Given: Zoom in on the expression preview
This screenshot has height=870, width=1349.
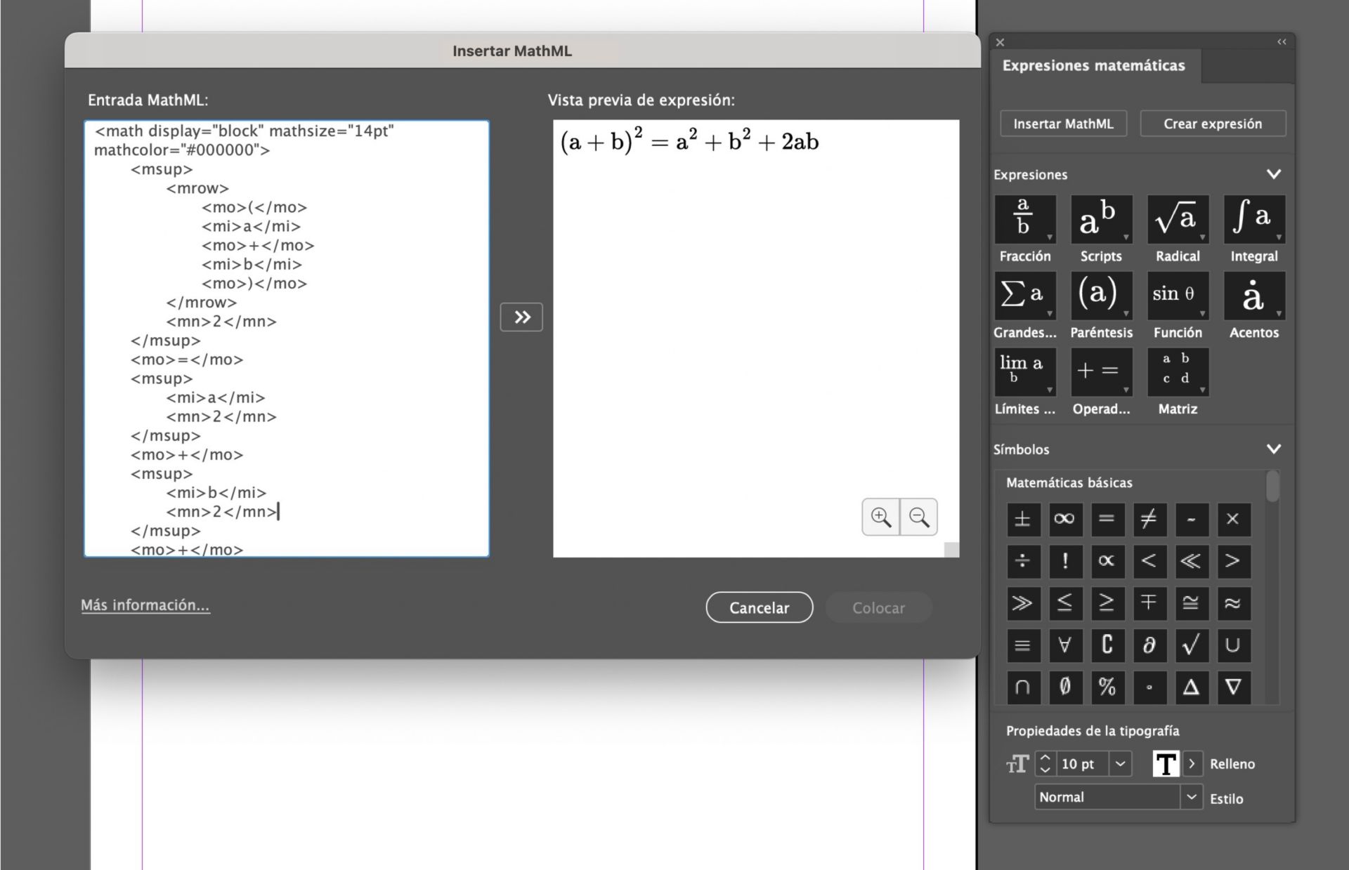Looking at the screenshot, I should [x=881, y=517].
